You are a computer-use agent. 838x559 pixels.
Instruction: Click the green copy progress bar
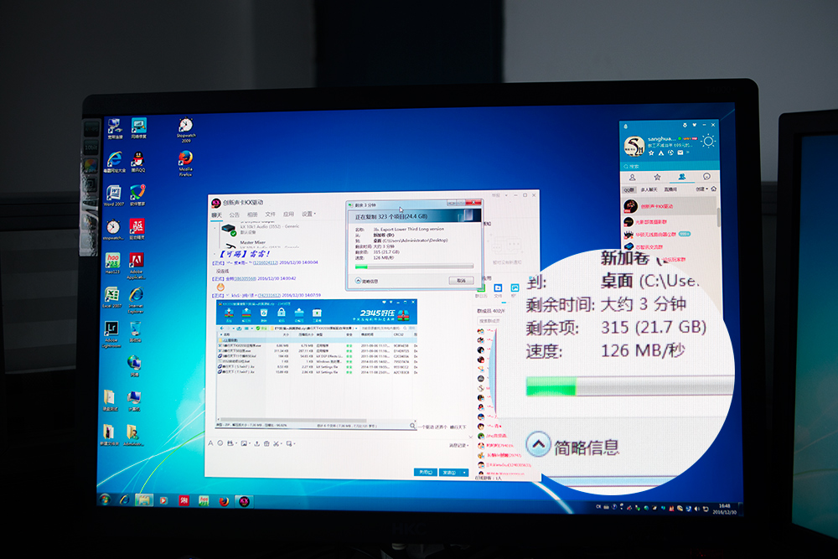(x=414, y=267)
